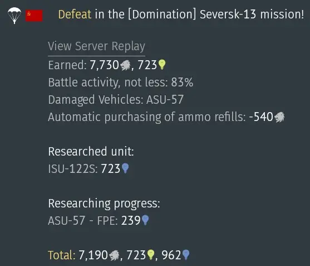
Task: Click the blue bulb icon after 962
Action: point(186,255)
